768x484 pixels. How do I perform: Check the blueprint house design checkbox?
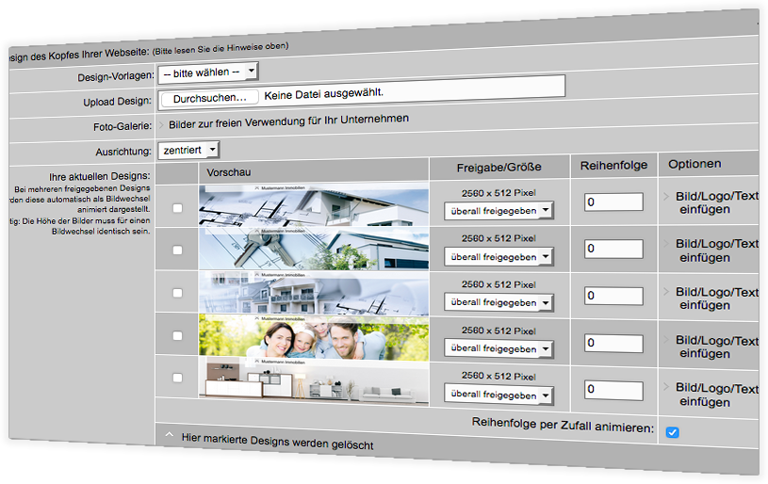pyautogui.click(x=177, y=208)
